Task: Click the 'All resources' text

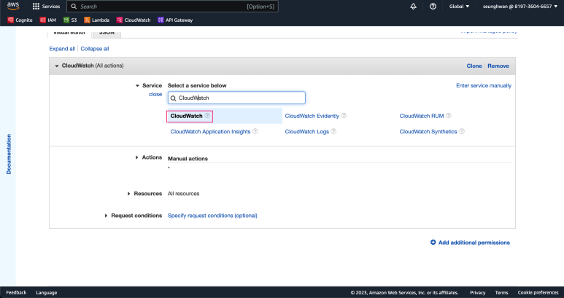Action: (183, 194)
